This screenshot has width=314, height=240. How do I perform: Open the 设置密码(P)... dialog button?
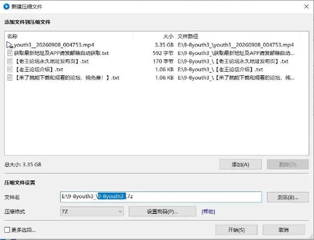[x=163, y=211]
